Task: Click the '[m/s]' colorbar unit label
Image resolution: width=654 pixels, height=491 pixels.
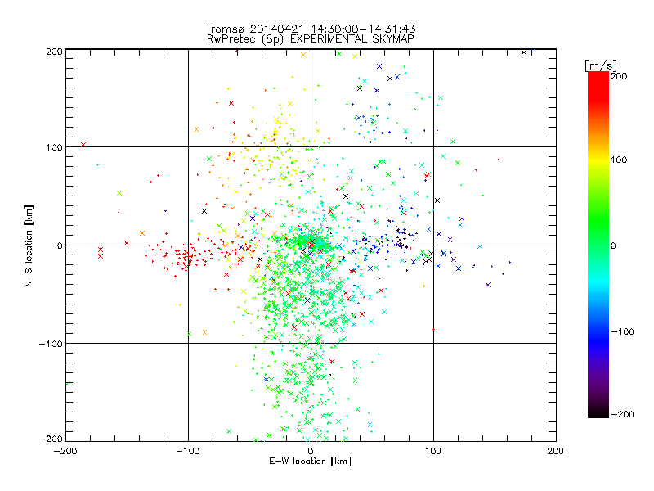Action: click(601, 65)
